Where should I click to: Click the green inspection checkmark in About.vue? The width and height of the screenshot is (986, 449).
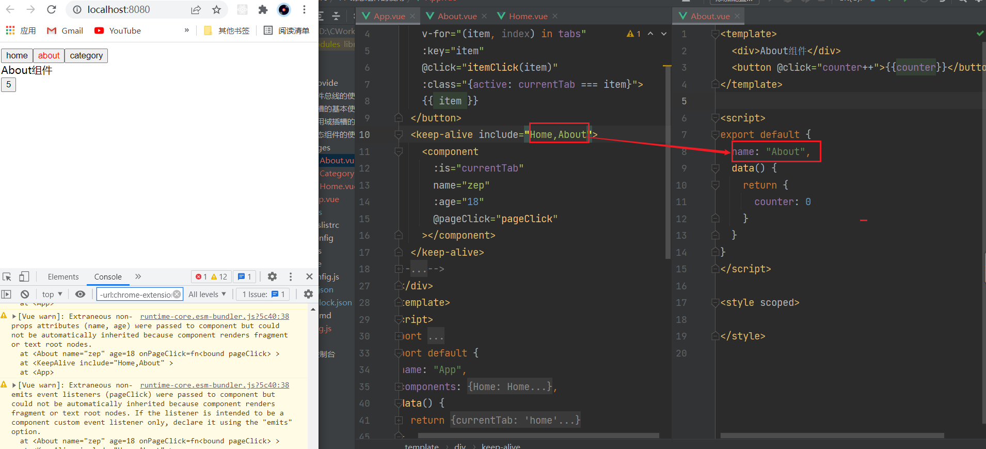pyautogui.click(x=980, y=34)
